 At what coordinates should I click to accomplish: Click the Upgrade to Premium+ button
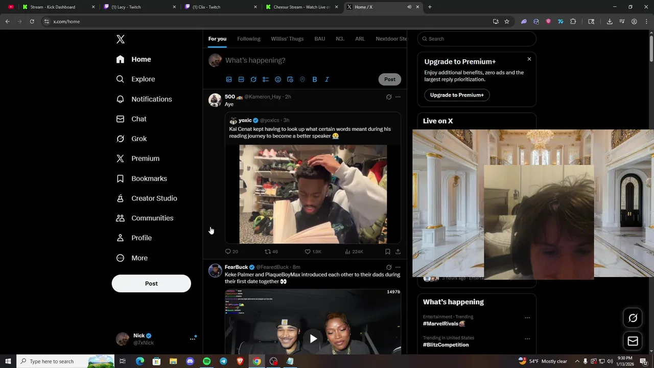[457, 95]
